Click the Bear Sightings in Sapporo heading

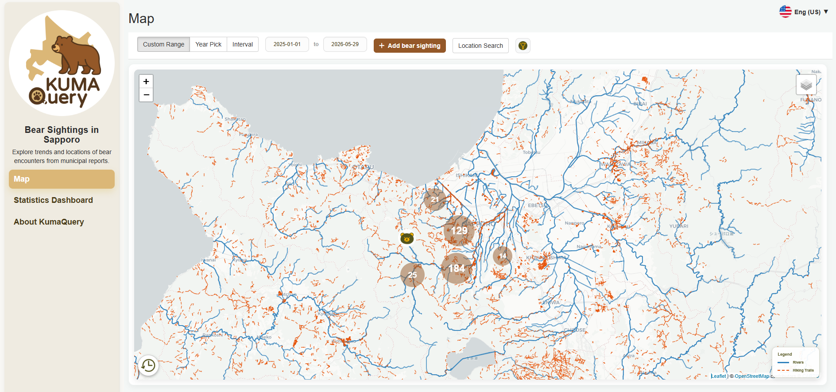tap(62, 135)
